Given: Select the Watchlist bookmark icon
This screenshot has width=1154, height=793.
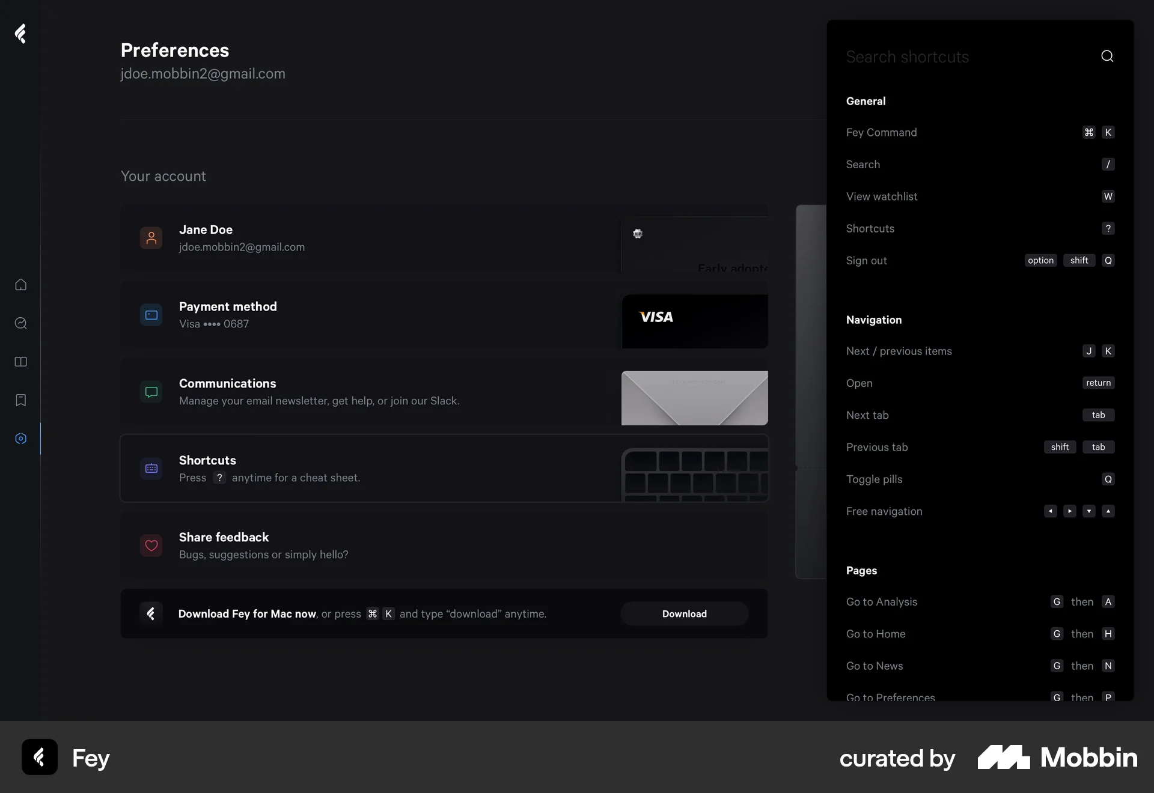Looking at the screenshot, I should (20, 400).
